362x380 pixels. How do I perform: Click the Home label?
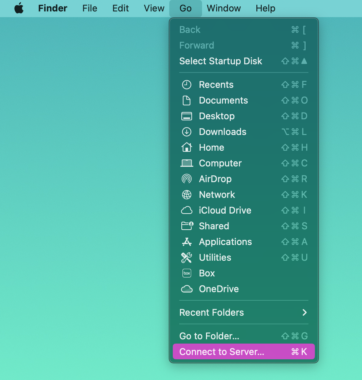pyautogui.click(x=212, y=147)
